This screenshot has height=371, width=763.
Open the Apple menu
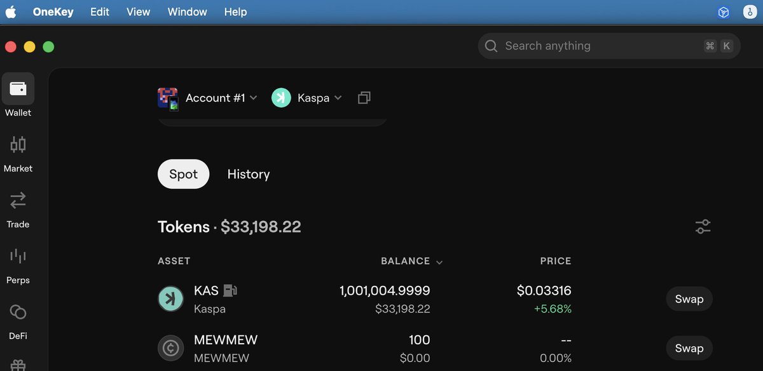click(x=11, y=11)
